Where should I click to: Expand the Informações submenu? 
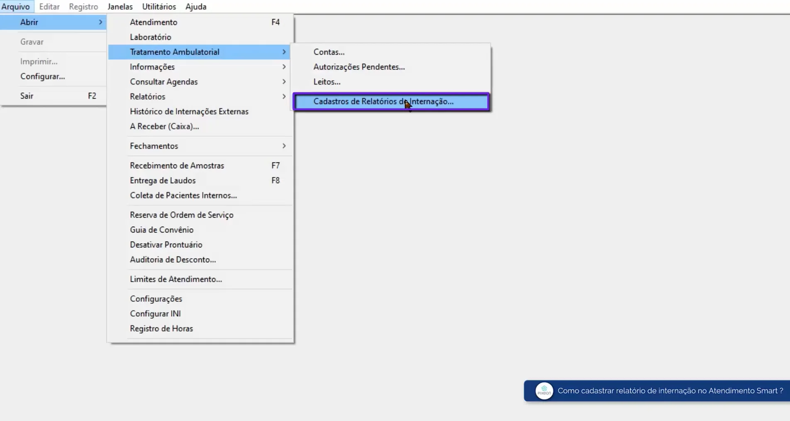click(200, 67)
